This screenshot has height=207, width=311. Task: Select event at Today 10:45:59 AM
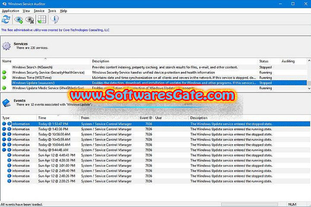point(155,139)
